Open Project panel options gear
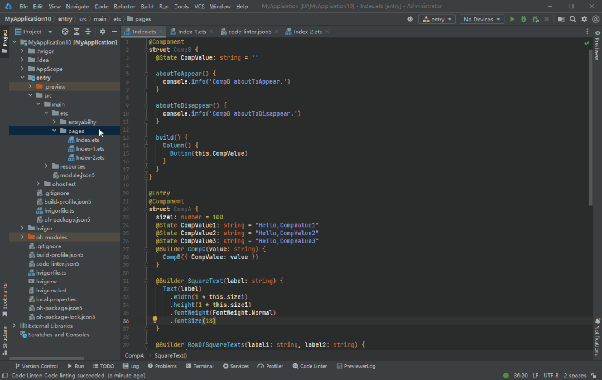 tap(103, 31)
